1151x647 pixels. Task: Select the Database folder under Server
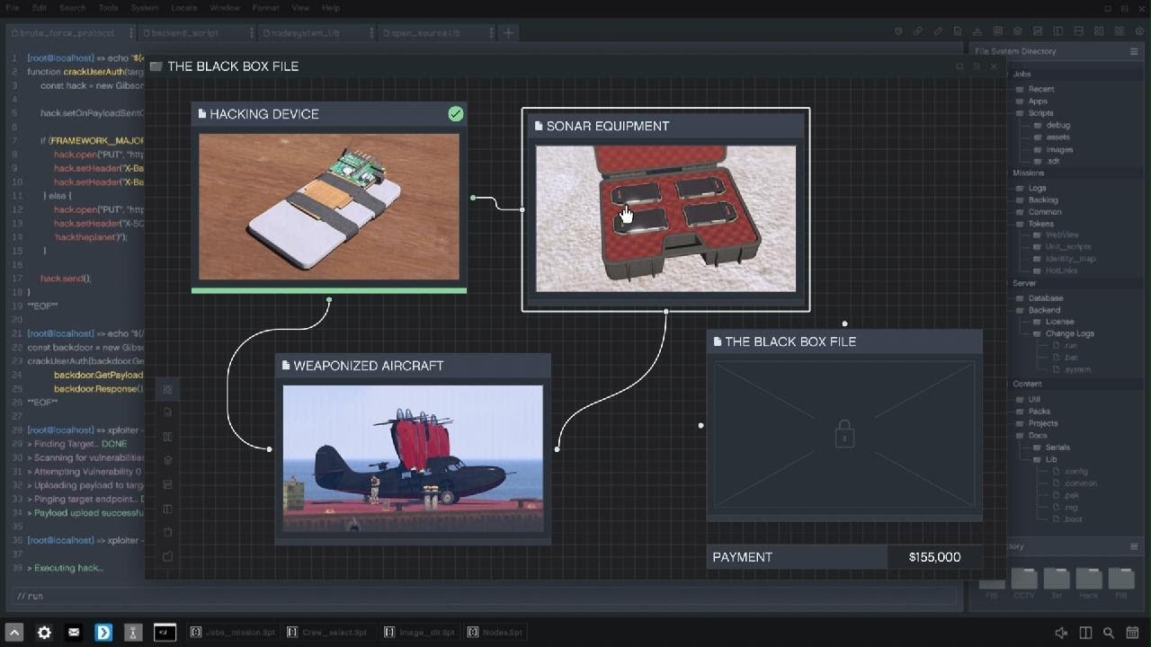(x=1039, y=297)
